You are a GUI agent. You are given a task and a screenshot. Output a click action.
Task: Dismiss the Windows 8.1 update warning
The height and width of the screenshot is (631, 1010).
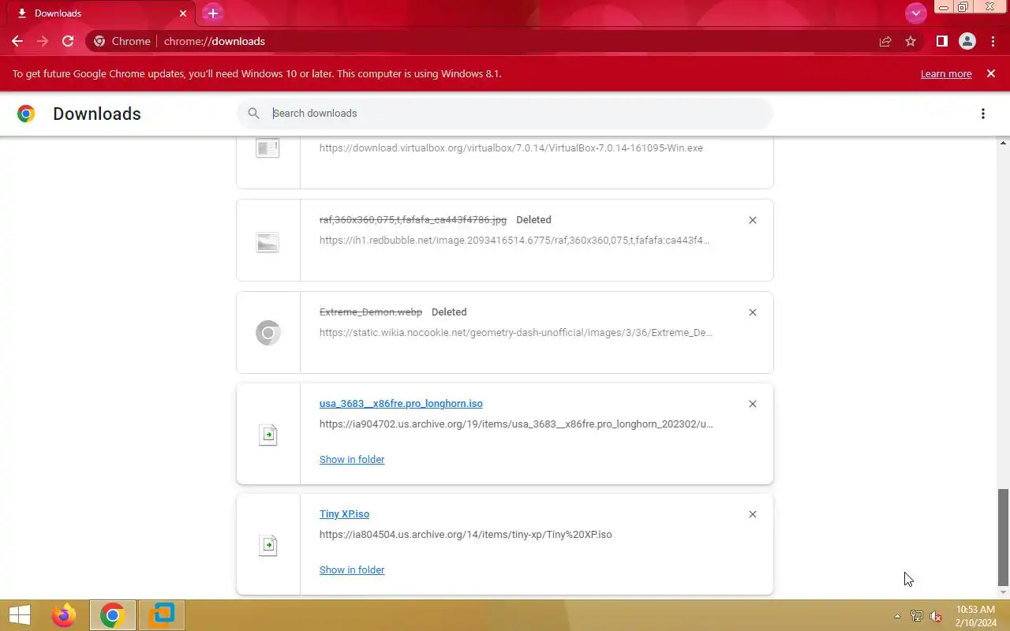(991, 73)
